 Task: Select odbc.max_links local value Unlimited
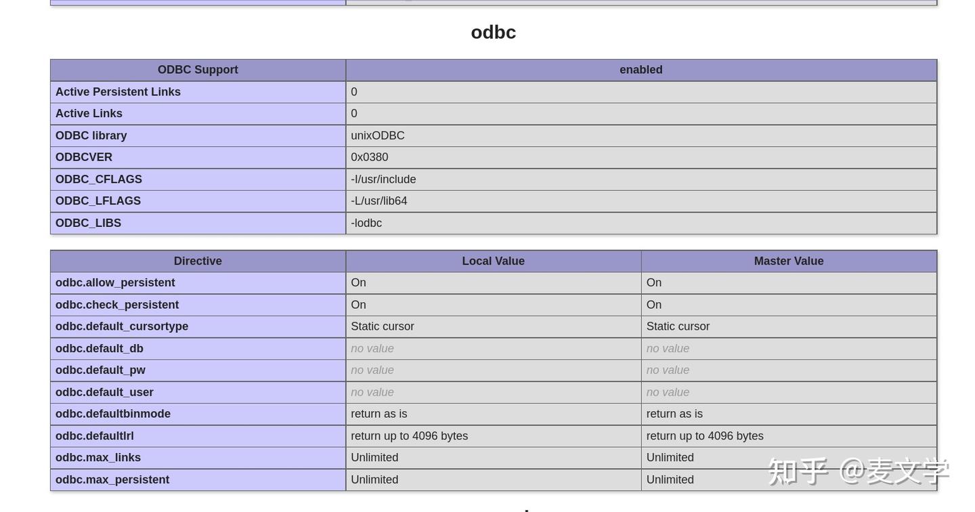pyautogui.click(x=374, y=458)
